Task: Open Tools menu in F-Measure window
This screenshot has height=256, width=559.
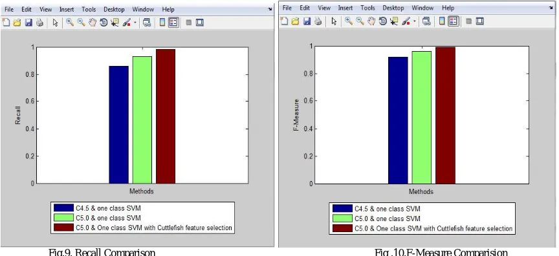Action: tap(367, 8)
